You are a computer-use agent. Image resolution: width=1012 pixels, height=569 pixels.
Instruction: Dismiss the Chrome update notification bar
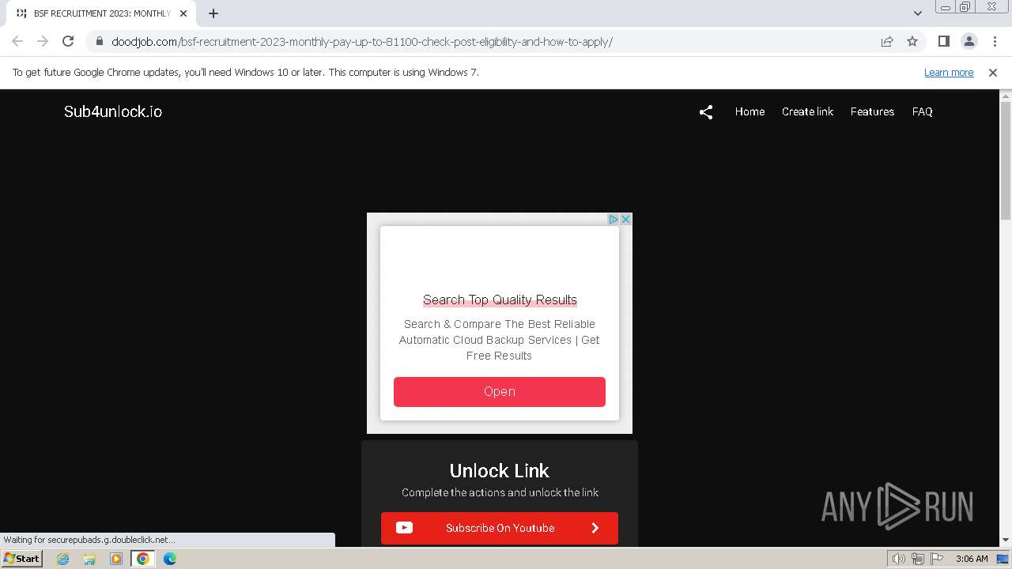993,72
